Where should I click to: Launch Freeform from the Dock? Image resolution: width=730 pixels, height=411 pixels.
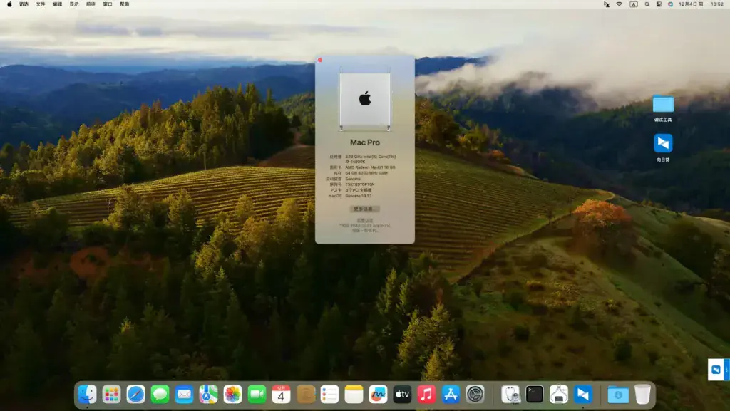tap(378, 395)
